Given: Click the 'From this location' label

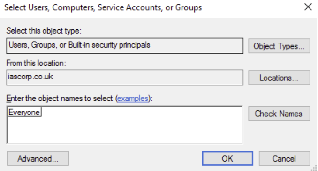Looking at the screenshot, I should (x=36, y=63).
